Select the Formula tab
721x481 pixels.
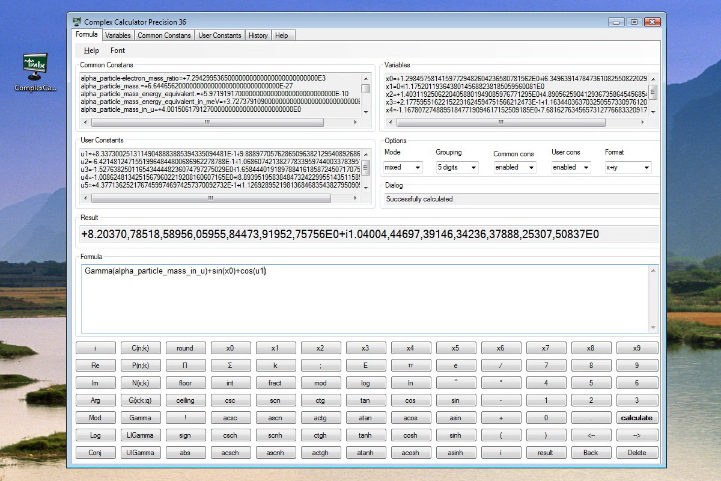pos(87,35)
